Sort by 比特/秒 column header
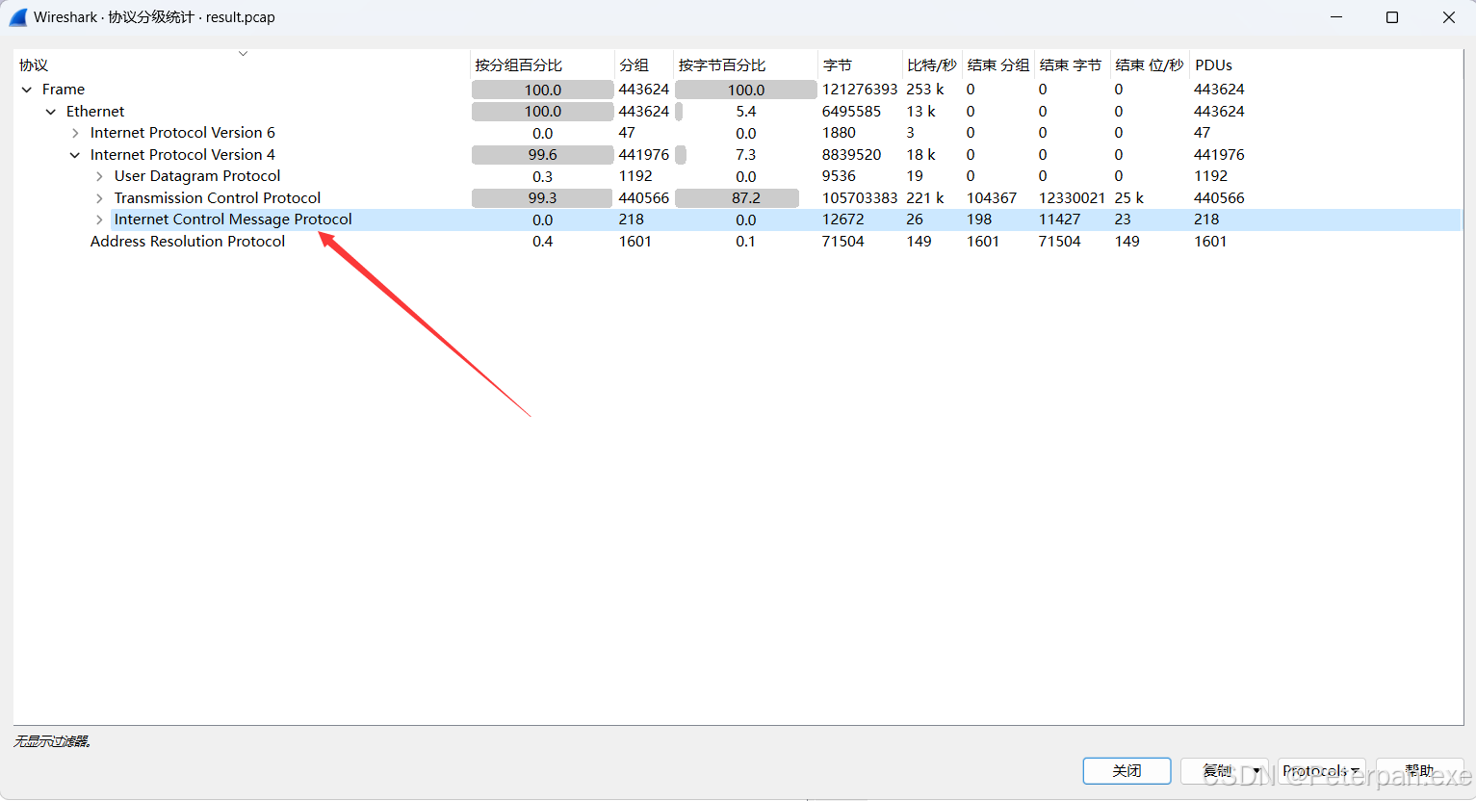 931,65
